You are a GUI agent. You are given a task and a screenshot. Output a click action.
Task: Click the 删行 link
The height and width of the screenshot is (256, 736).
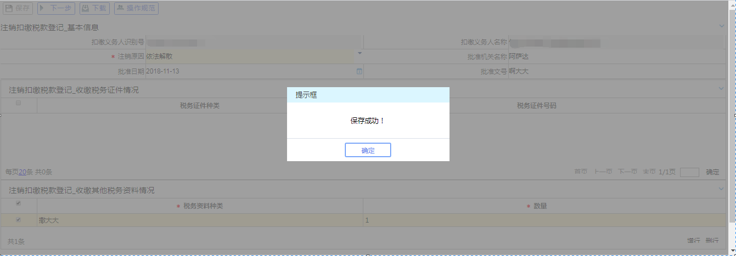pos(712,241)
